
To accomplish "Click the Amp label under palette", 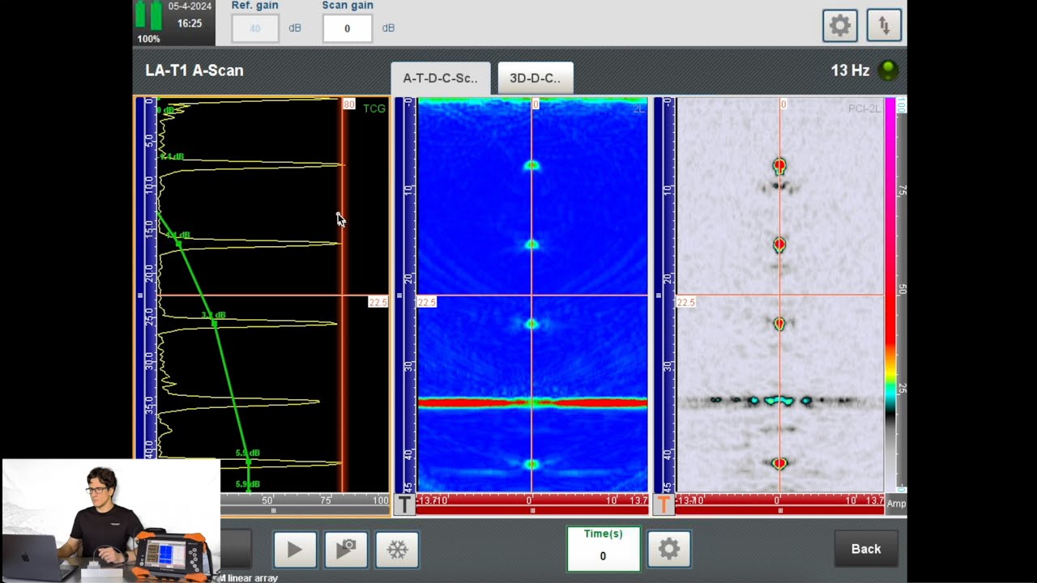I will click(896, 504).
